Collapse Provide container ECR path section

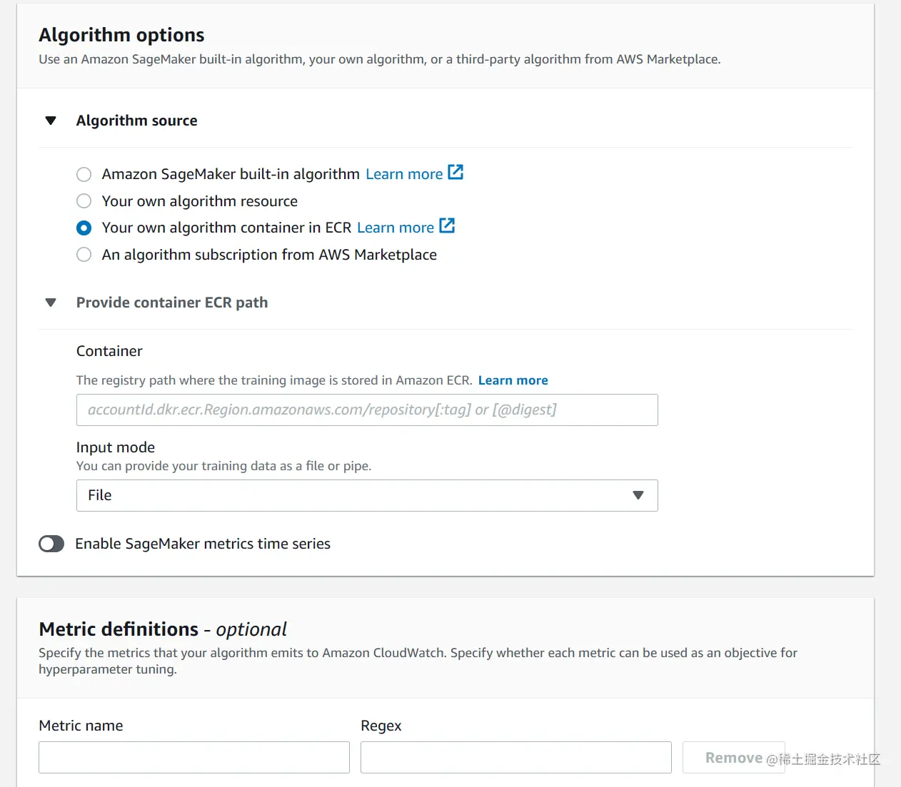click(x=51, y=303)
